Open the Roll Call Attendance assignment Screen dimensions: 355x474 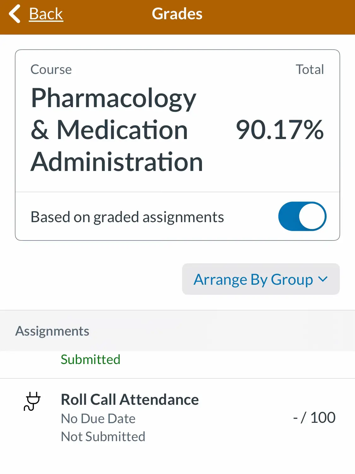(x=130, y=400)
